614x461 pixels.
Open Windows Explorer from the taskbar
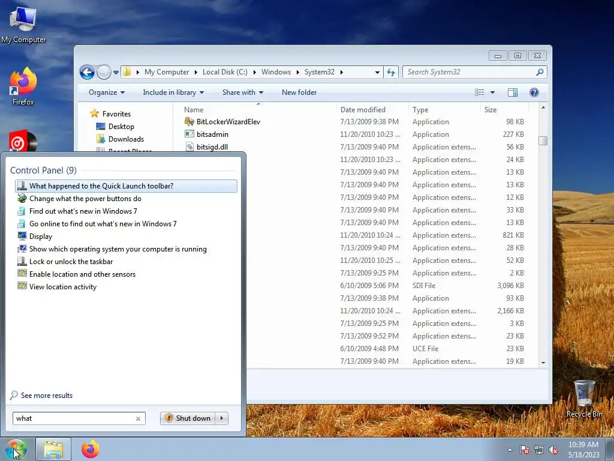pyautogui.click(x=53, y=449)
